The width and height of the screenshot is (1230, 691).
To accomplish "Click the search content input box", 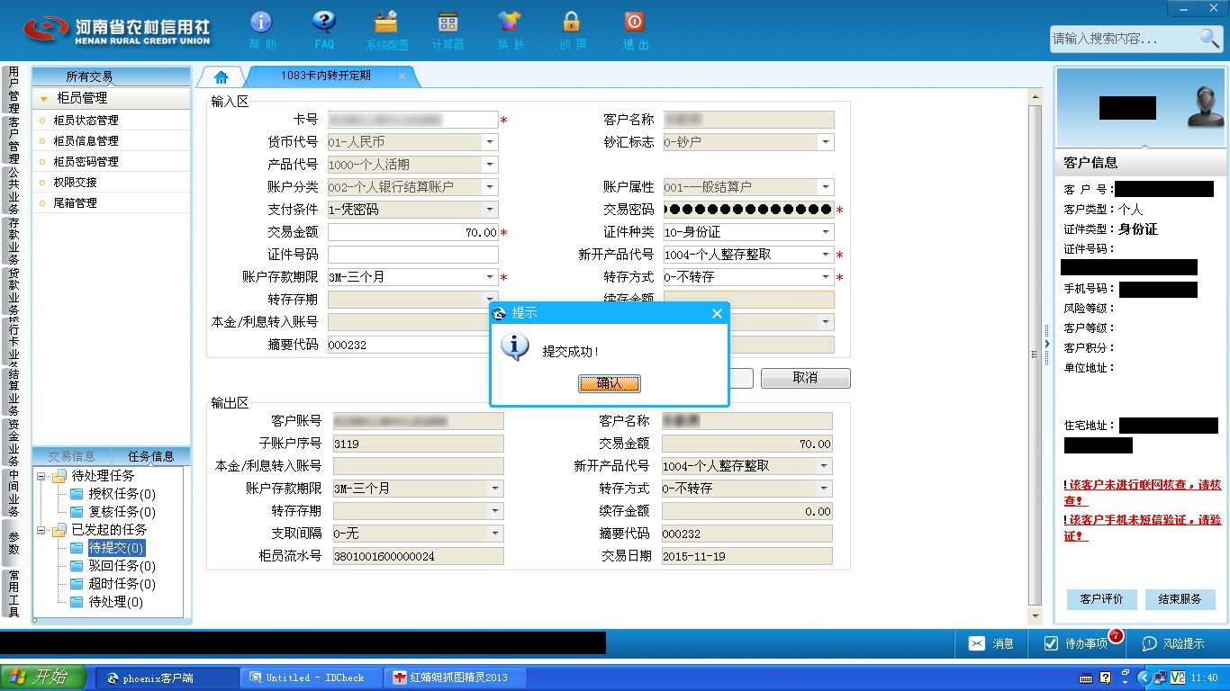I will [x=1124, y=39].
